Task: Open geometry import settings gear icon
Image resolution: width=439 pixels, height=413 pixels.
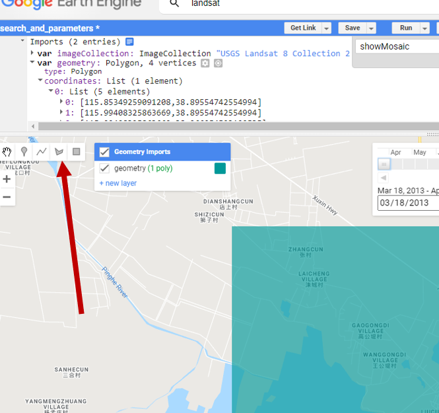Action: tap(205, 63)
